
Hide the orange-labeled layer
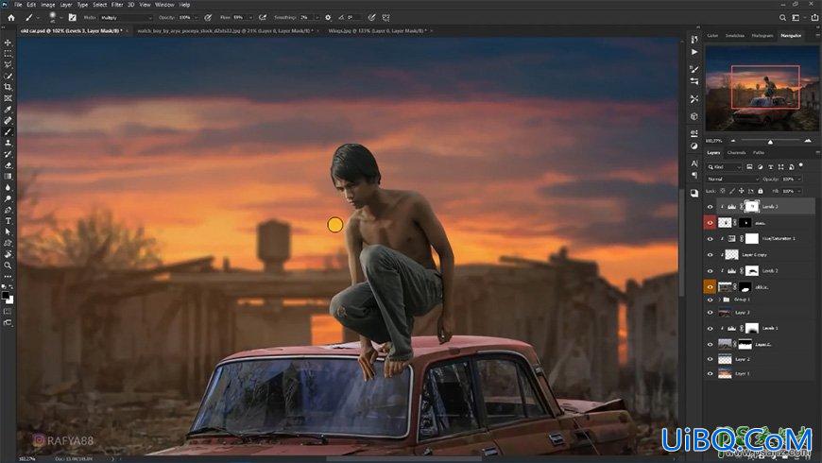click(710, 287)
